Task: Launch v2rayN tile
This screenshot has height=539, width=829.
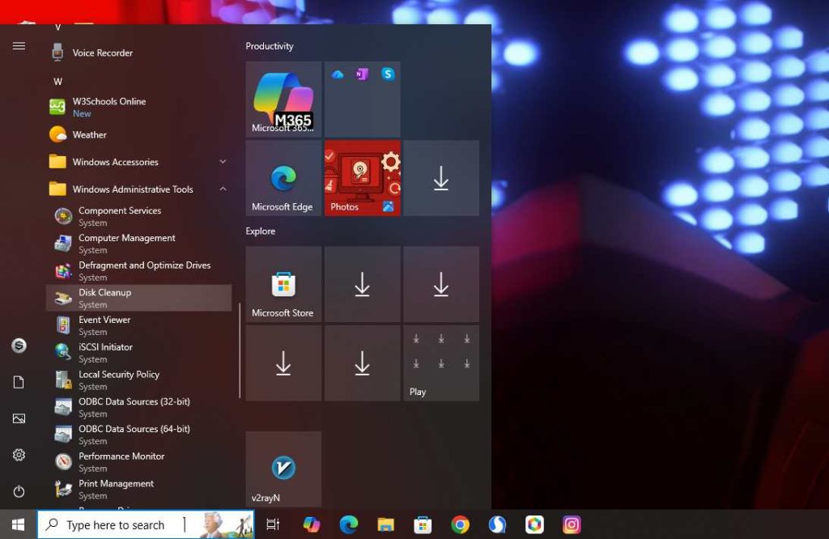Action: (x=283, y=469)
